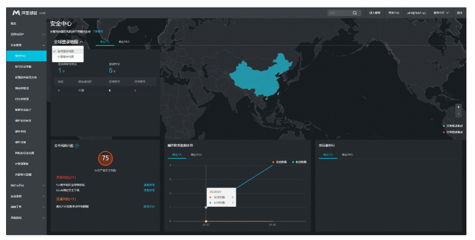
Task: Toggle red abnormal login location legend item
Action: click(453, 132)
